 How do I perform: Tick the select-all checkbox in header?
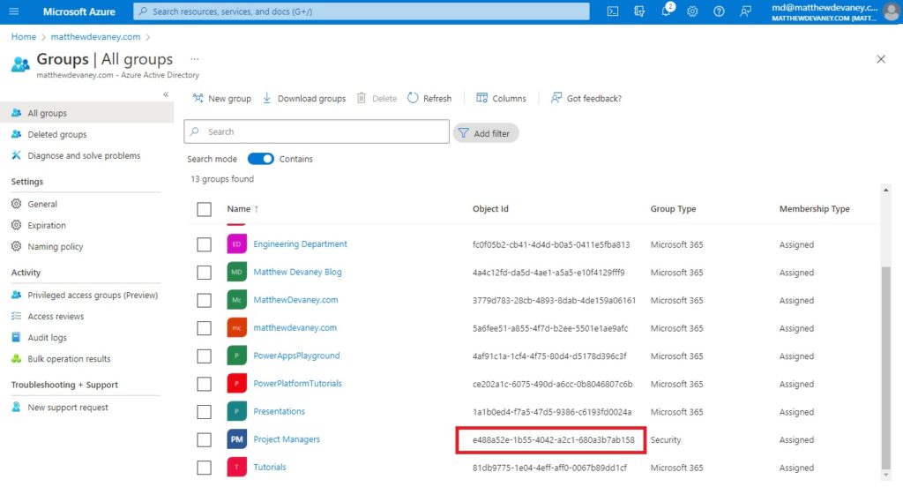tap(204, 209)
